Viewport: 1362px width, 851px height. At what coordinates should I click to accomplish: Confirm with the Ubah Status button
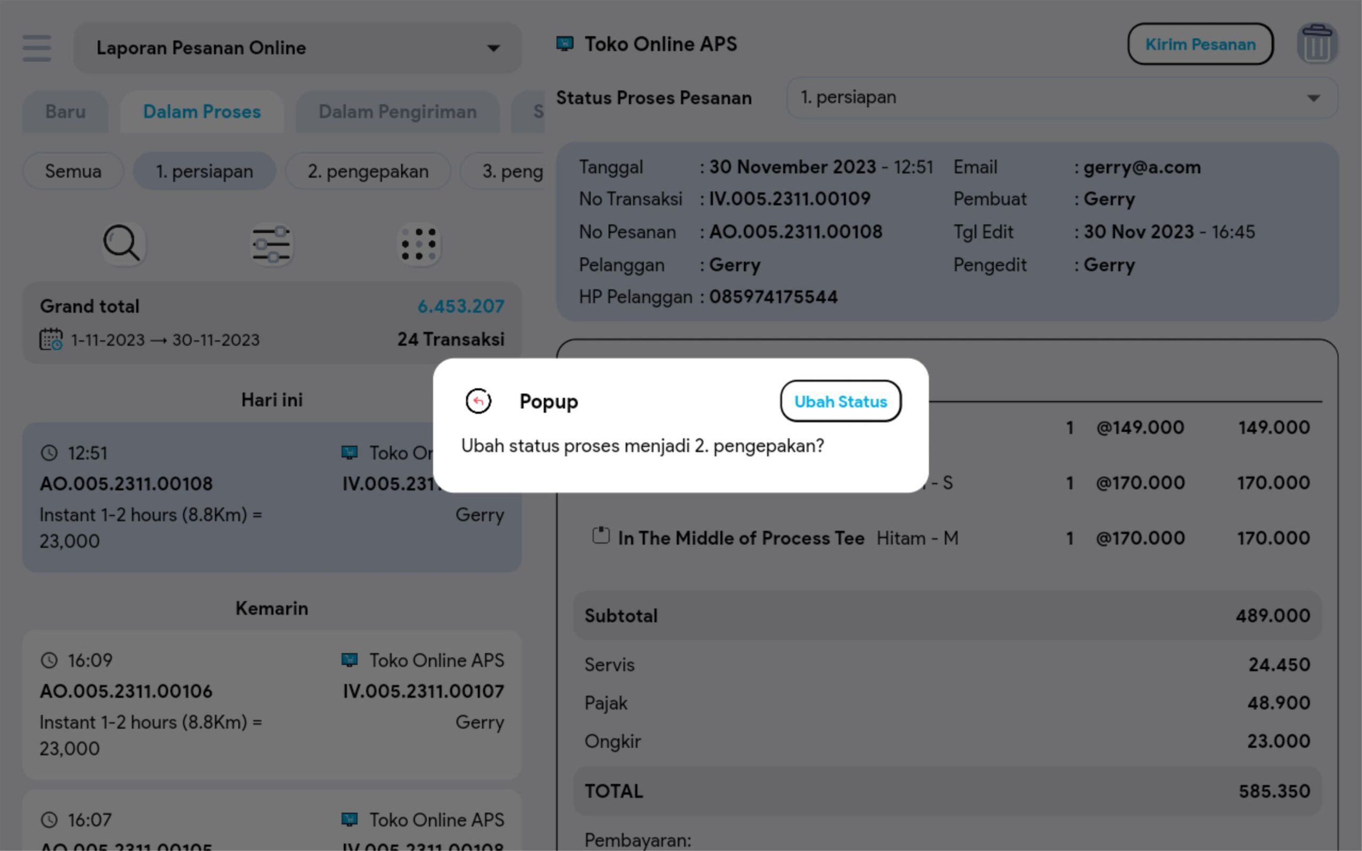click(x=840, y=401)
